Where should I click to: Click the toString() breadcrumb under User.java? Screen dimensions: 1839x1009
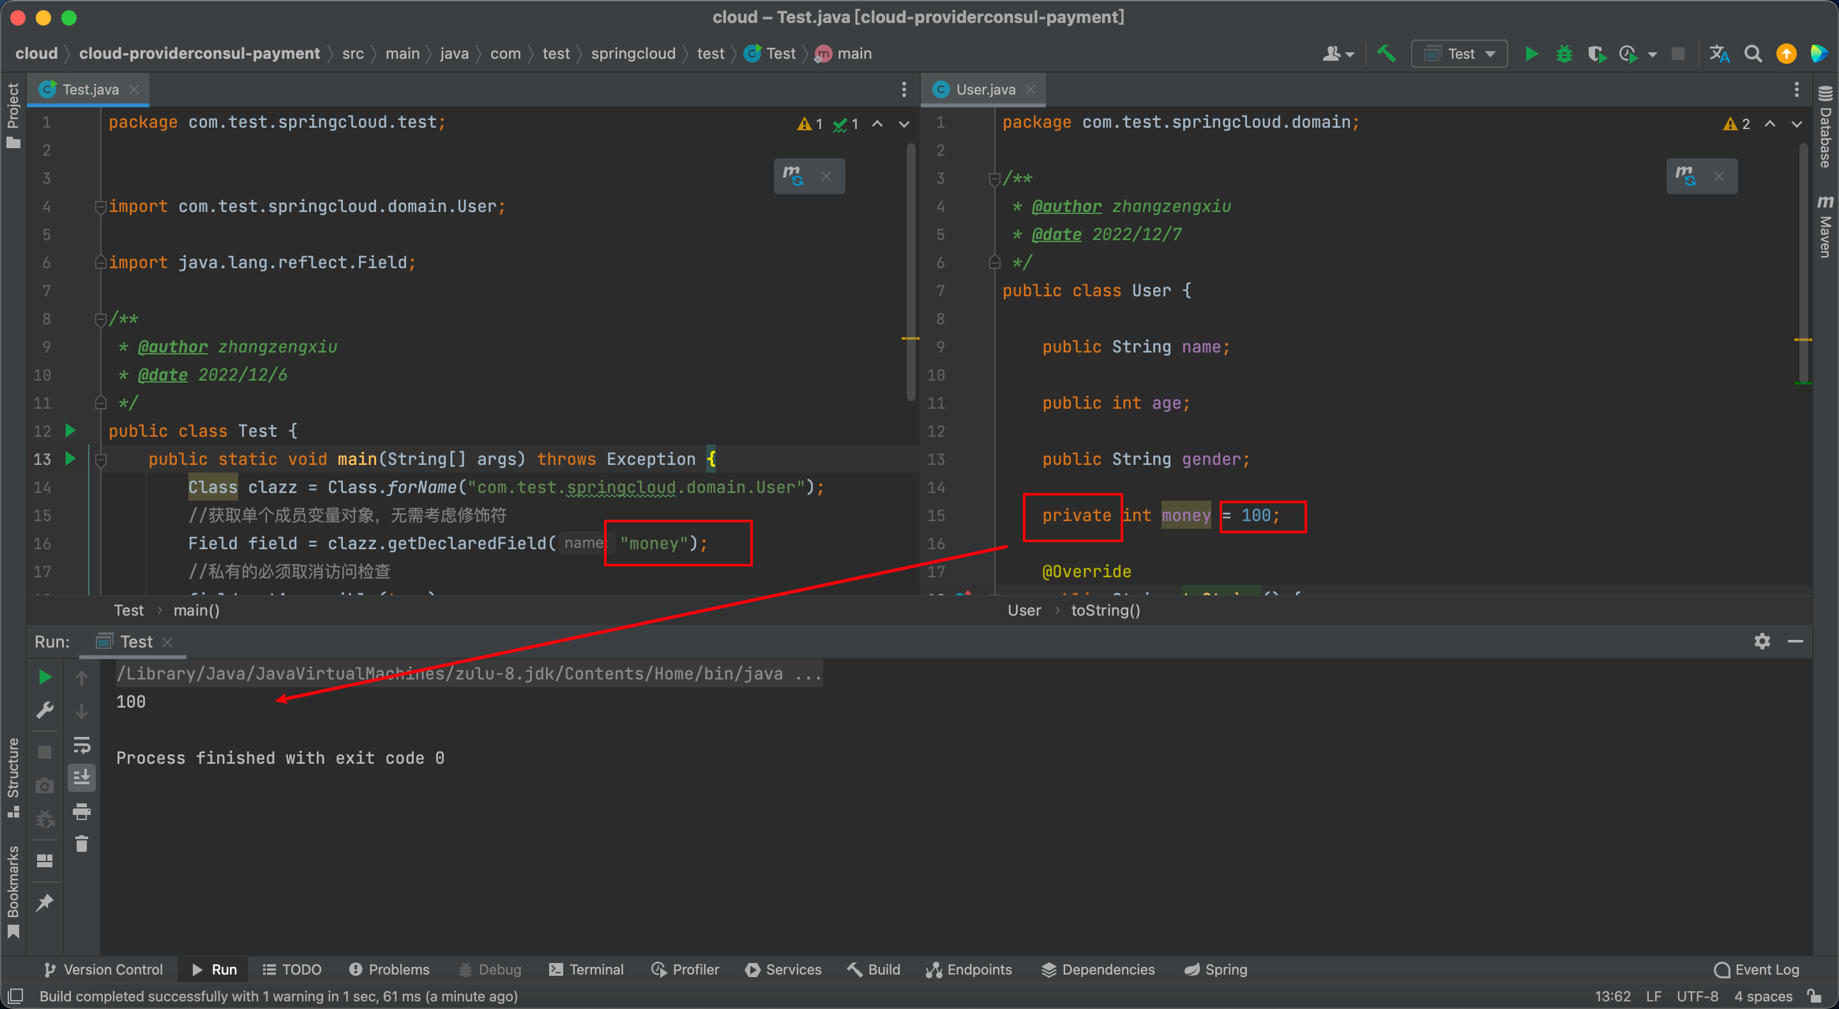(1105, 610)
